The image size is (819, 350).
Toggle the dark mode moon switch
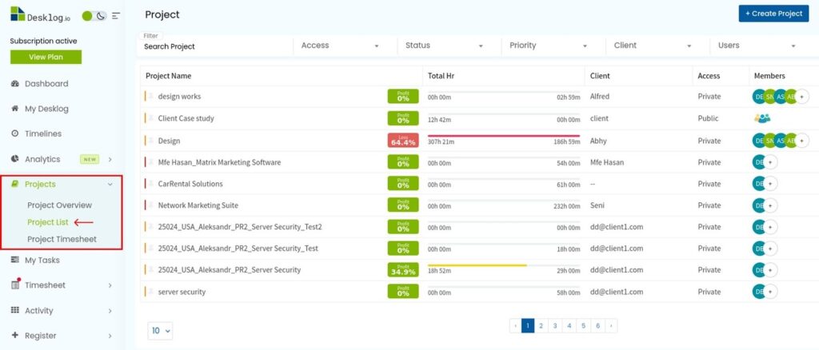point(101,15)
